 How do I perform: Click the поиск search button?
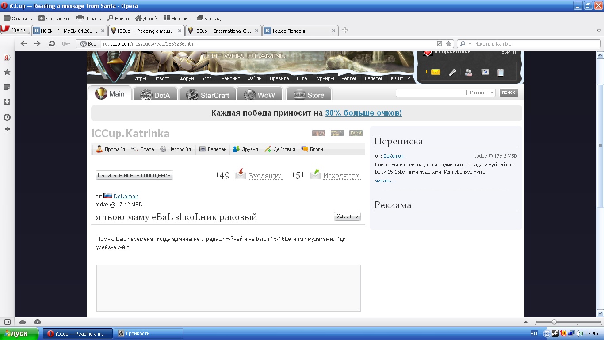pos(508,93)
